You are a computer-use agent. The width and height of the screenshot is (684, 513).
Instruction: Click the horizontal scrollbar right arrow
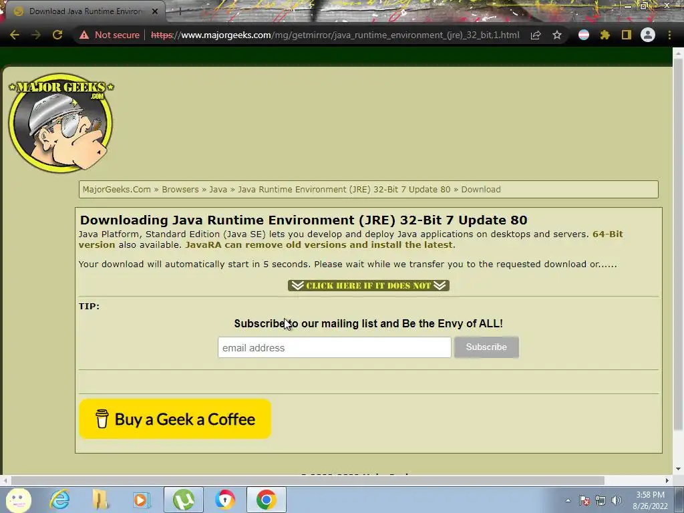pos(667,480)
